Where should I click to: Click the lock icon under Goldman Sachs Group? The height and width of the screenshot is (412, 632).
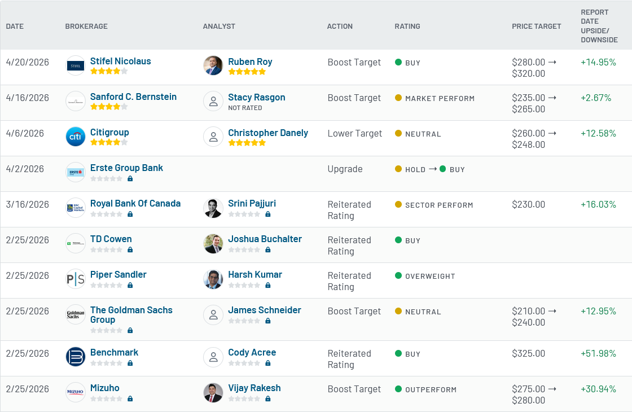click(130, 330)
